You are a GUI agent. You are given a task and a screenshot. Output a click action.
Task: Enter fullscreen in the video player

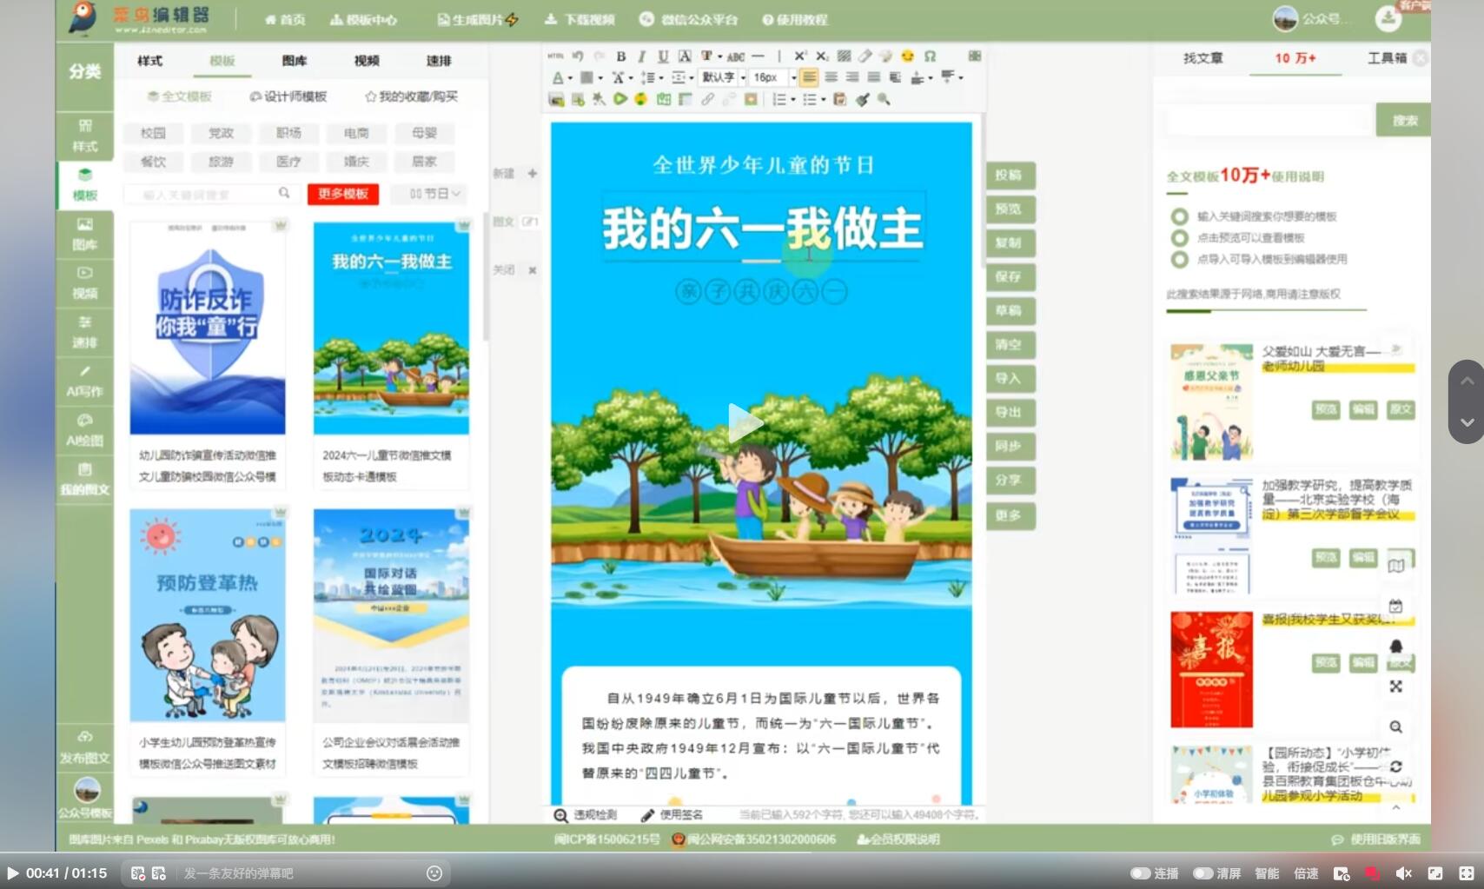click(1467, 873)
